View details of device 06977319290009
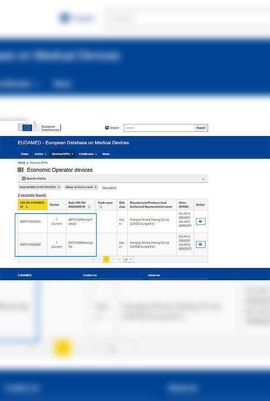The image size is (270, 401). 200,244
